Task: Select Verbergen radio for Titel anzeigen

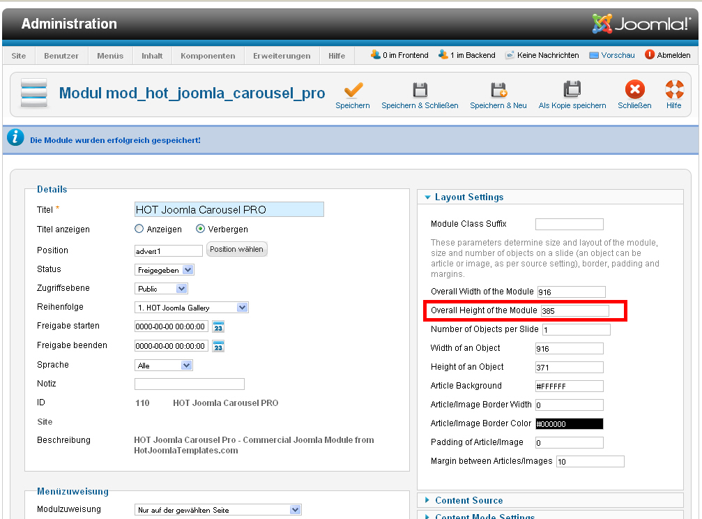Action: pos(200,229)
